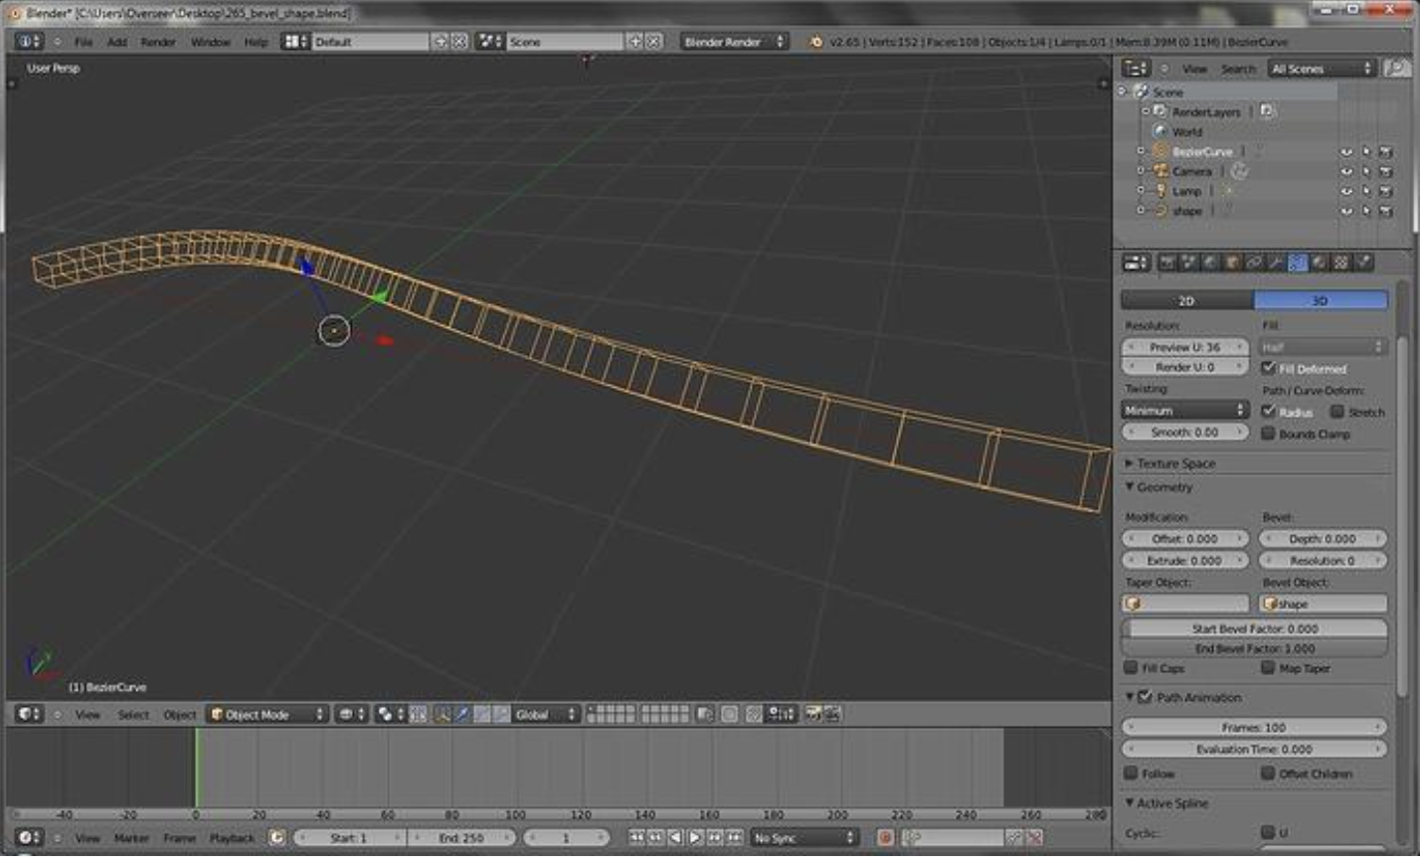Add a new screen layout next to Default
This screenshot has height=857, width=1420.
441,42
